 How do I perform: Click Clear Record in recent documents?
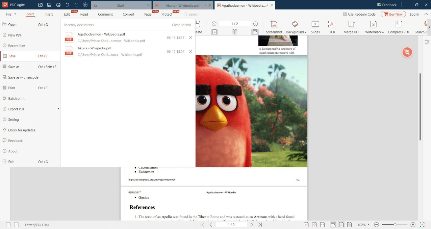[x=182, y=25]
